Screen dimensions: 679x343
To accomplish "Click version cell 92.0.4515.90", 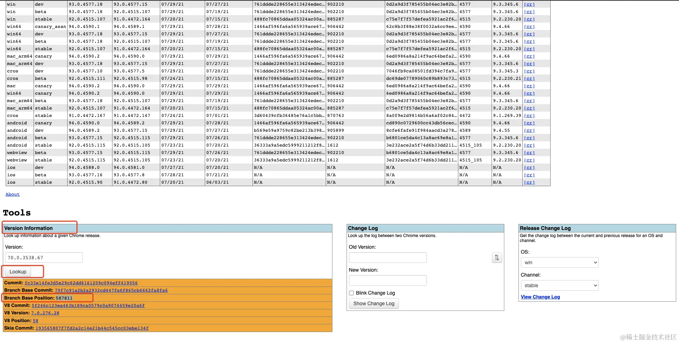I will (89, 182).
